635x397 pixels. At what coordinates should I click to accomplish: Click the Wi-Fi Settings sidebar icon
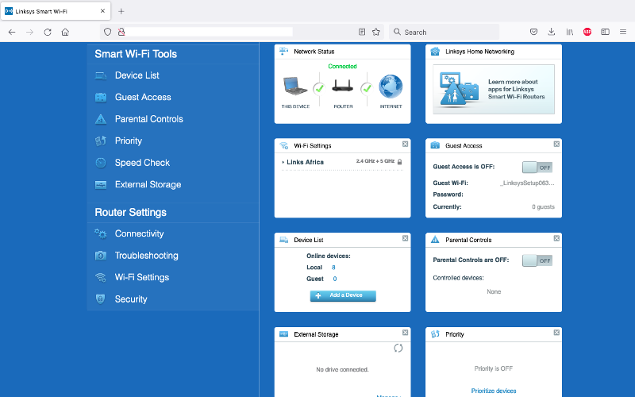(101, 277)
